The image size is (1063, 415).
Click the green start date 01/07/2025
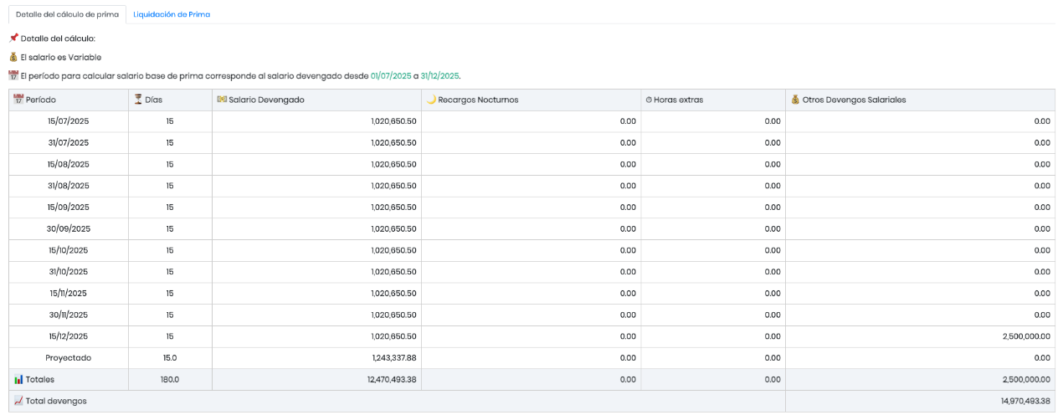coord(391,75)
